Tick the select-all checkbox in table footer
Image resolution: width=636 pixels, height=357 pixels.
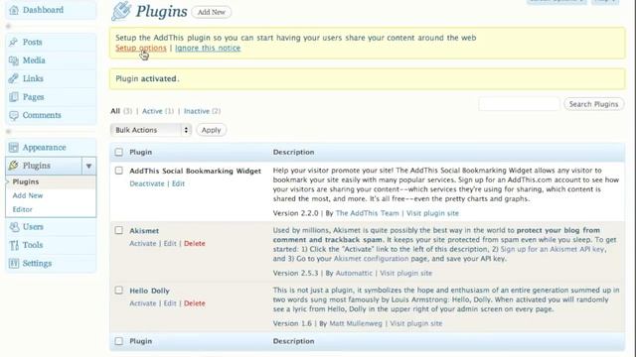(x=119, y=341)
